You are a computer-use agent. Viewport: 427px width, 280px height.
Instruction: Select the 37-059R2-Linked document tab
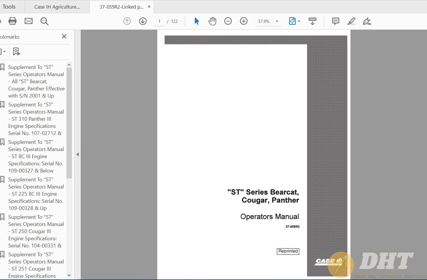[122, 7]
